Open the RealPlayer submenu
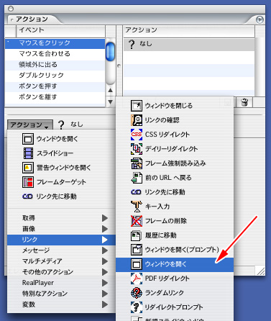271x321 pixels. (x=61, y=283)
